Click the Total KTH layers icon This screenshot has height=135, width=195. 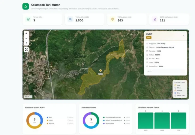pyautogui.click(x=28, y=19)
